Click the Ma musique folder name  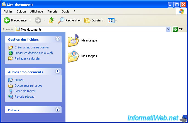(x=89, y=40)
